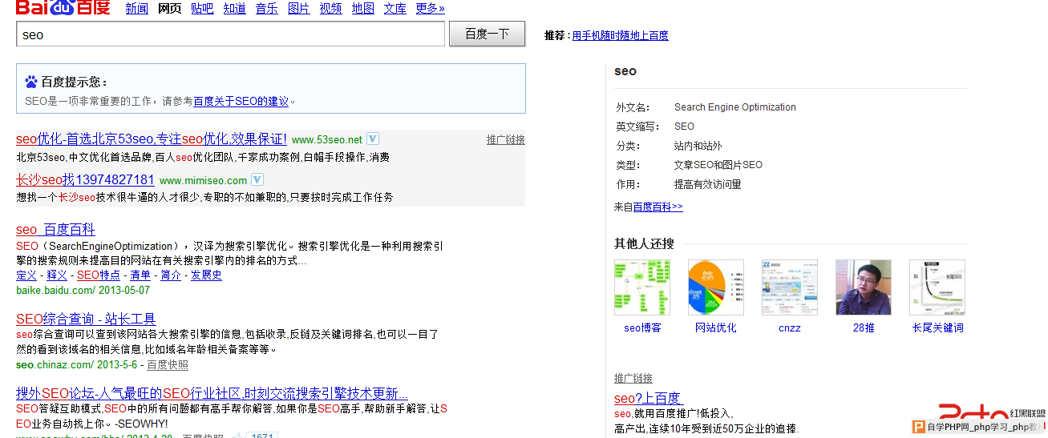Open the 文库 tab
This screenshot has height=438, width=1048.
point(395,9)
